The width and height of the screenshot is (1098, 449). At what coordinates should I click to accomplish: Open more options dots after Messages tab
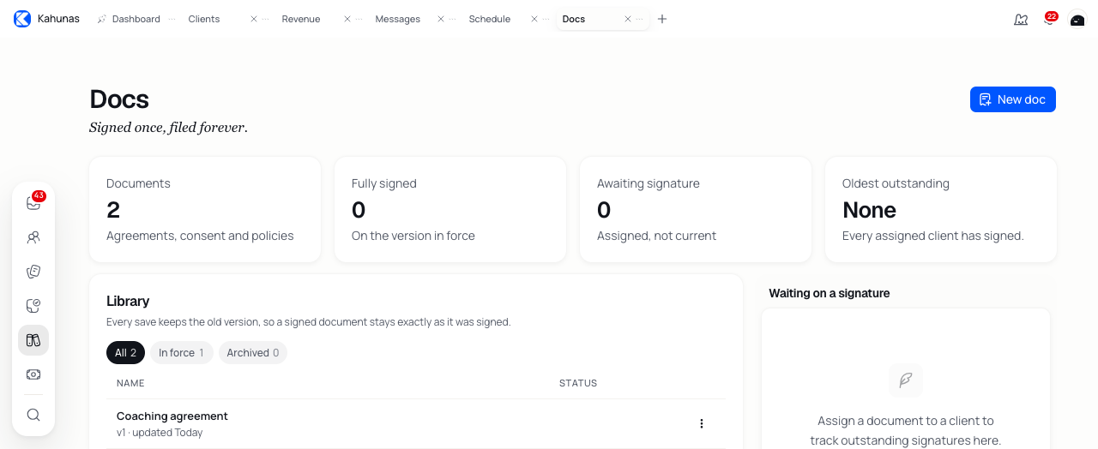point(452,19)
